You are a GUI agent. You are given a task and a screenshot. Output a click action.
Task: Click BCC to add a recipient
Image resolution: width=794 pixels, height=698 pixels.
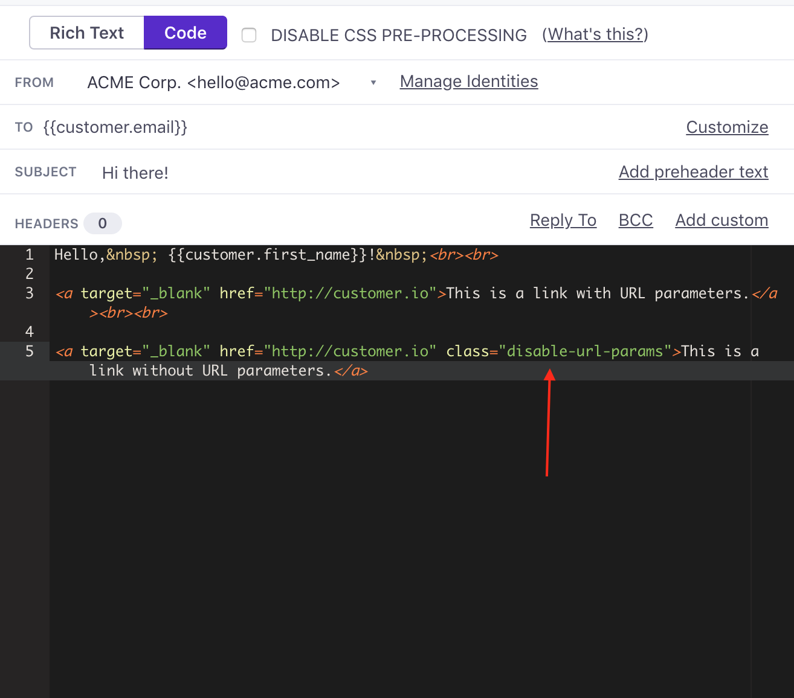(x=635, y=220)
